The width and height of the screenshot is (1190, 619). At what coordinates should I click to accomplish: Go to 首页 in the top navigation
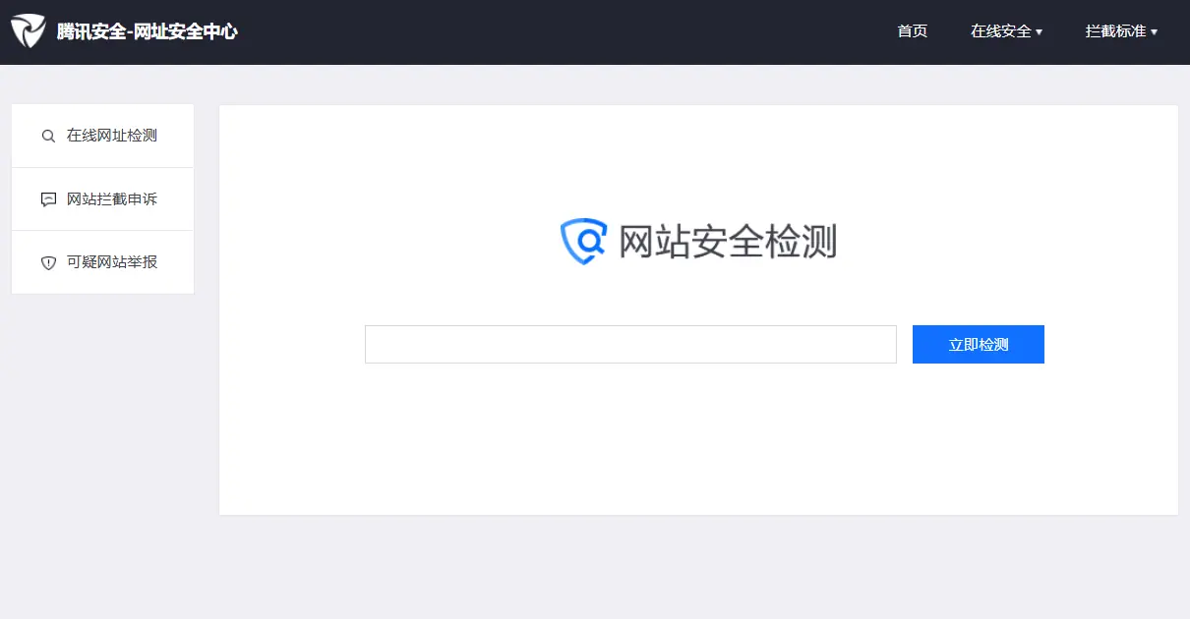click(912, 31)
